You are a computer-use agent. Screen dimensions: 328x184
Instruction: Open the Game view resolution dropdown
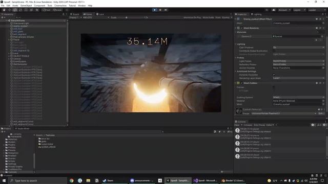pyautogui.click(x=96, y=17)
